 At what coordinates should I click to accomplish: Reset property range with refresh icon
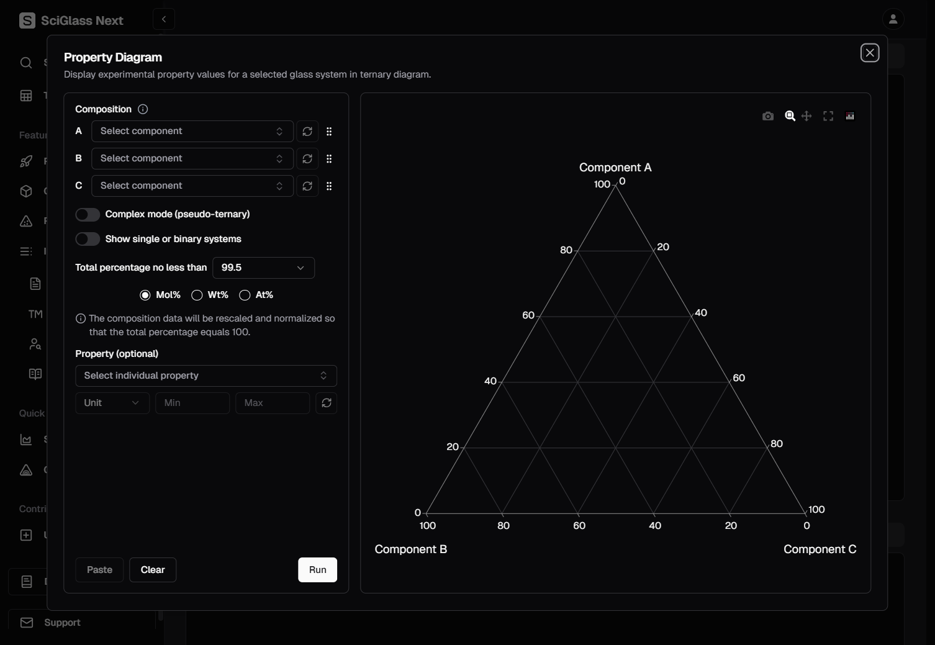pos(327,403)
